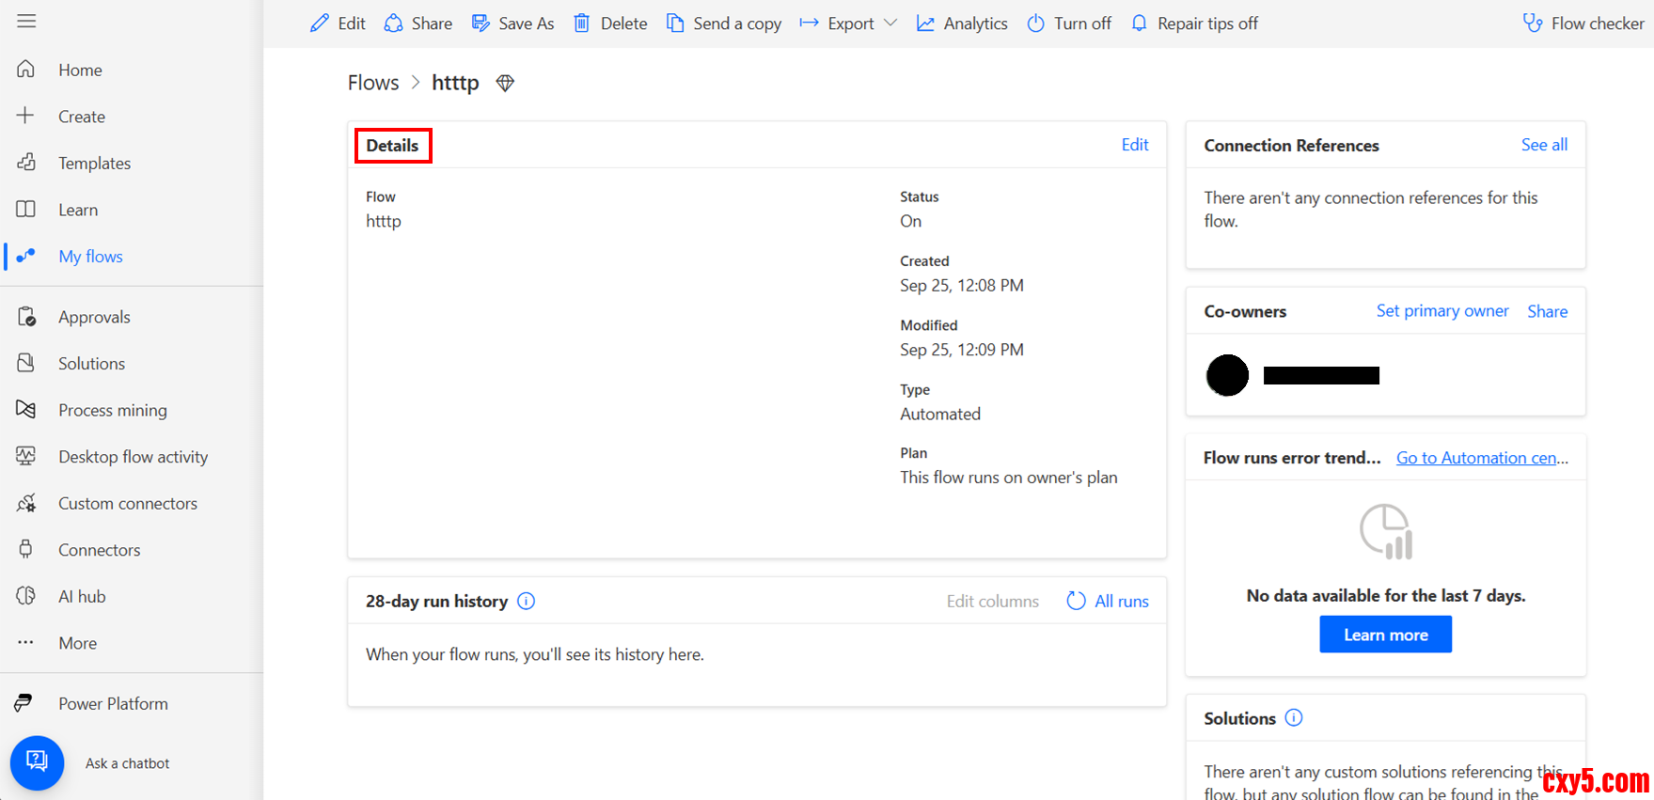Click the Desktop flow activity icon
1654x800 pixels.
tap(26, 456)
